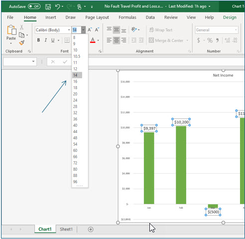Click the Undo arrow icon
The image size is (245, 239).
57,6
